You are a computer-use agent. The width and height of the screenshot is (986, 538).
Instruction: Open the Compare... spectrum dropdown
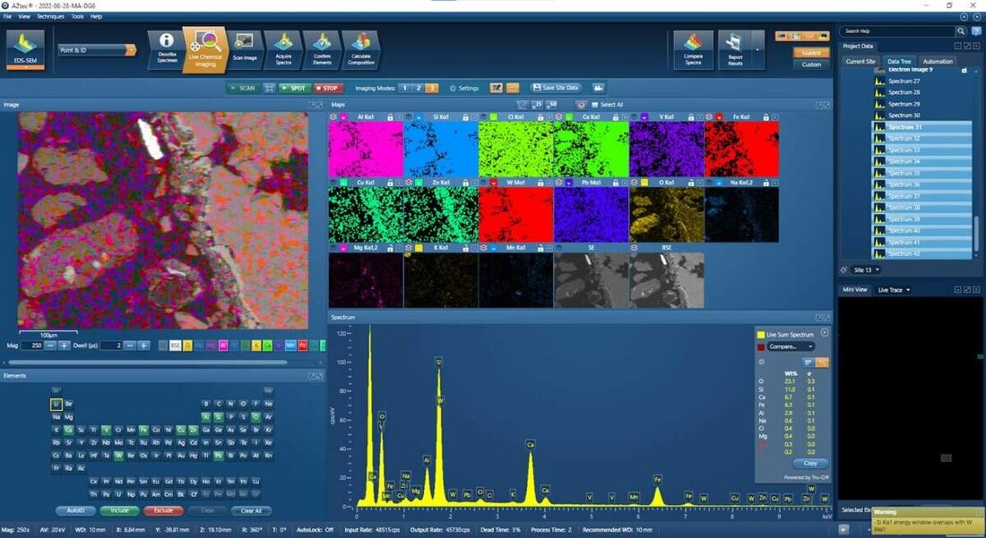click(791, 346)
